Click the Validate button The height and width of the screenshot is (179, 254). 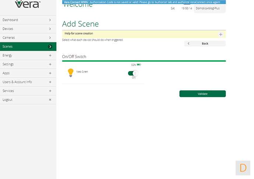202,94
